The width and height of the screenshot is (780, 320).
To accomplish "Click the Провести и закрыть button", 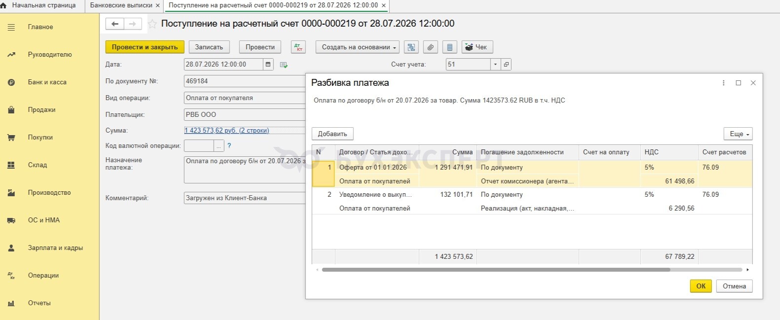I will point(145,47).
